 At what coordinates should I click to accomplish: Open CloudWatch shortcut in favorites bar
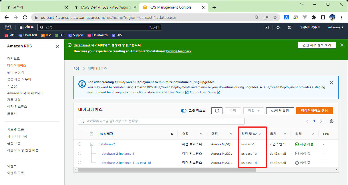(98, 35)
